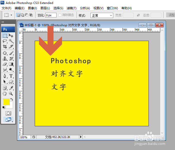Screen dimensions: 175x150
Task: Open the 滤镜(T) menu
Action: (x=71, y=8)
